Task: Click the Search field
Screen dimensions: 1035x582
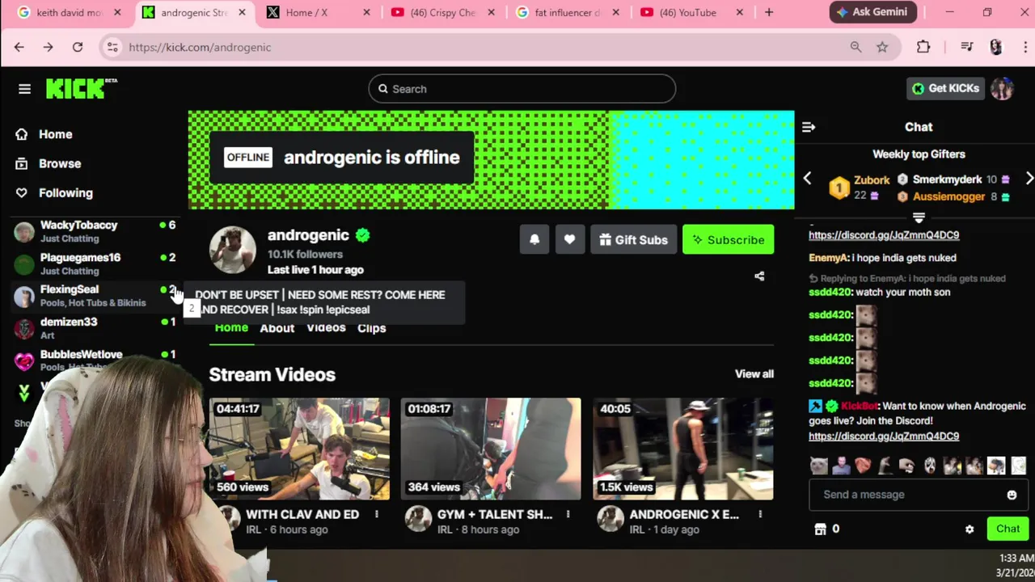Action: tap(522, 89)
